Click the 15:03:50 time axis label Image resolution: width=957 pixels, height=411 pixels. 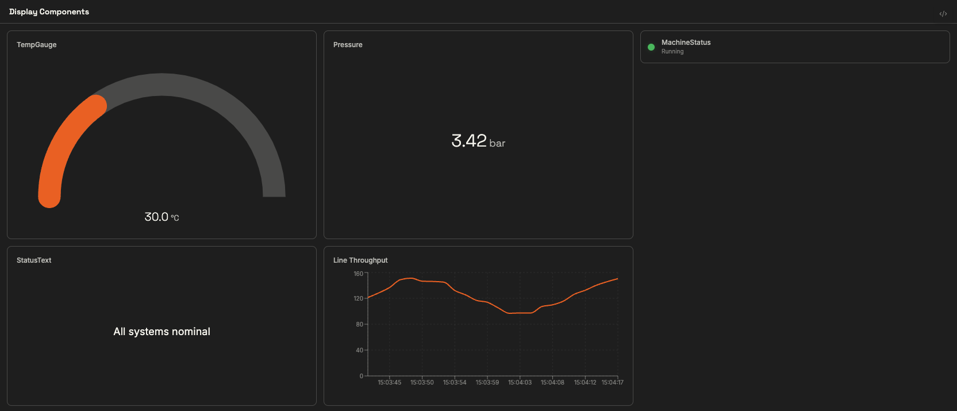[x=422, y=382]
